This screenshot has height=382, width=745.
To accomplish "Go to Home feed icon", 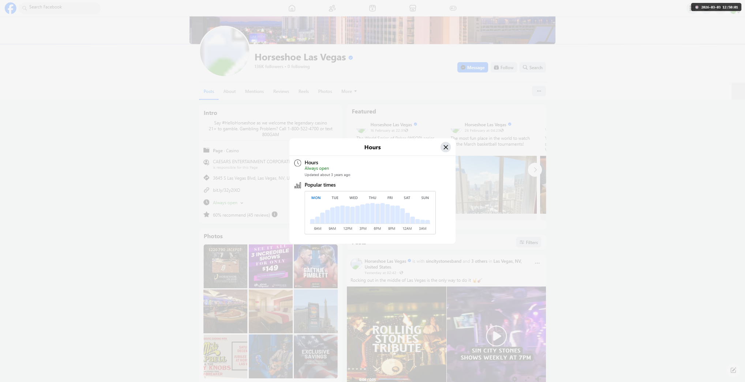I will point(292,8).
